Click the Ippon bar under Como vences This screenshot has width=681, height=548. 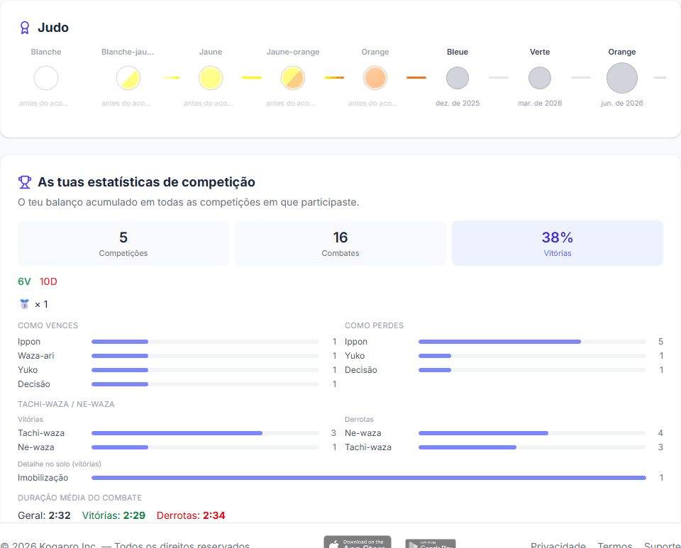point(206,342)
